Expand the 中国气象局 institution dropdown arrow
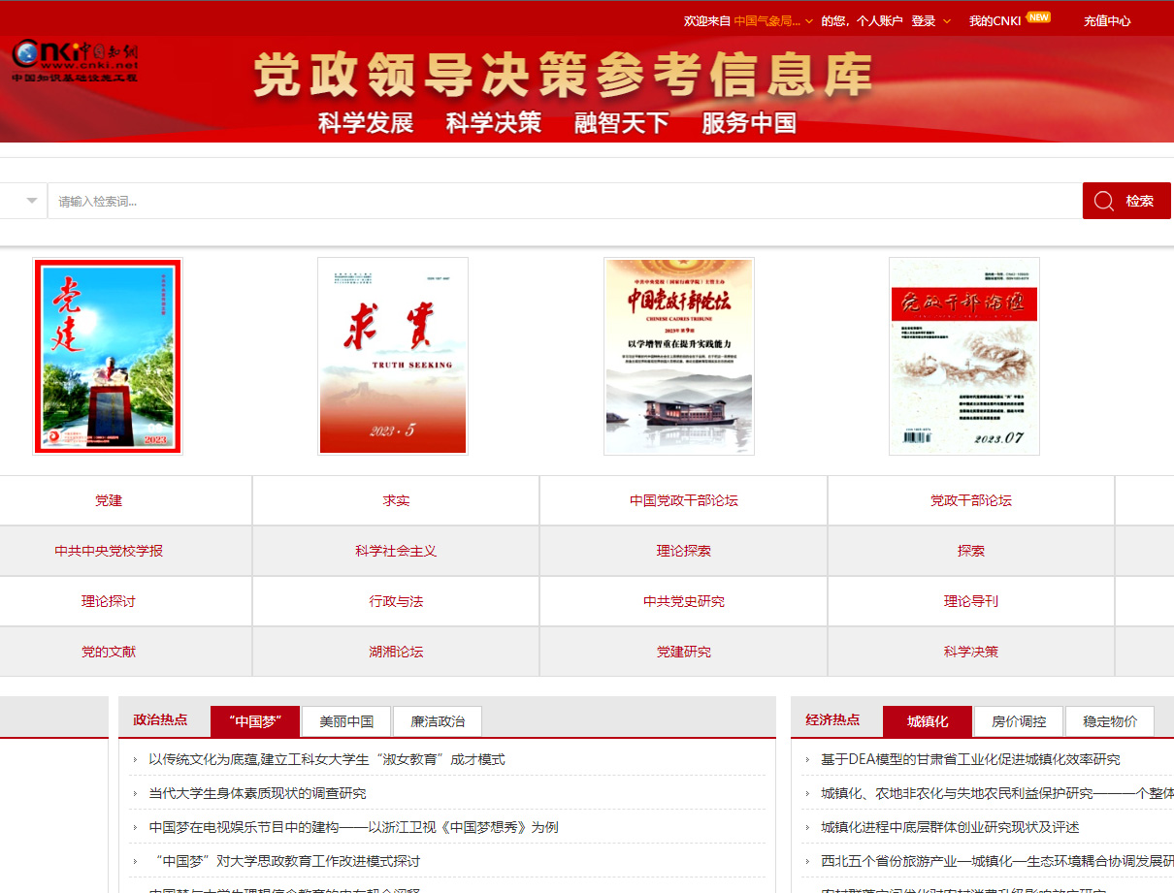Viewport: 1174px width, 893px height. (809, 21)
